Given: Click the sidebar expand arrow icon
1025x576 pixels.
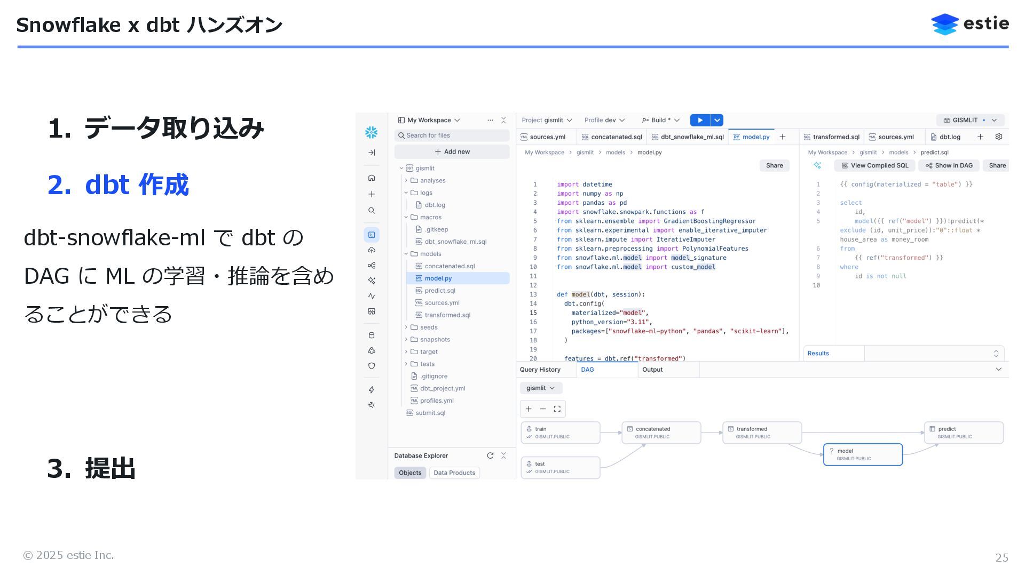Looking at the screenshot, I should point(372,153).
